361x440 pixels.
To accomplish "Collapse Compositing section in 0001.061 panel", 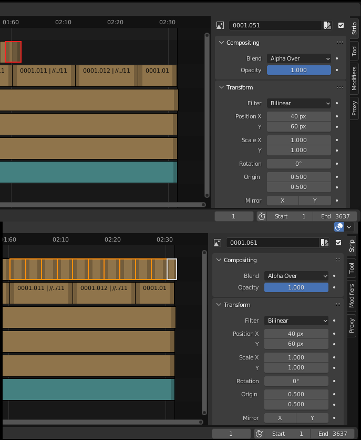I will tap(219, 260).
